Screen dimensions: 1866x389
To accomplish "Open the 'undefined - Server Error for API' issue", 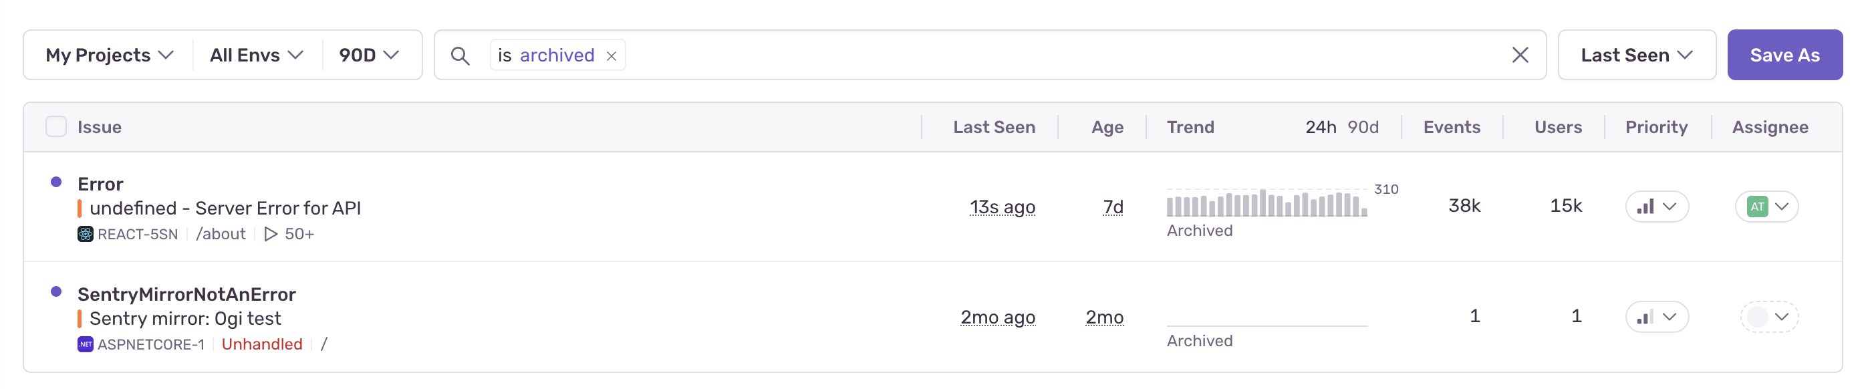I will 225,208.
